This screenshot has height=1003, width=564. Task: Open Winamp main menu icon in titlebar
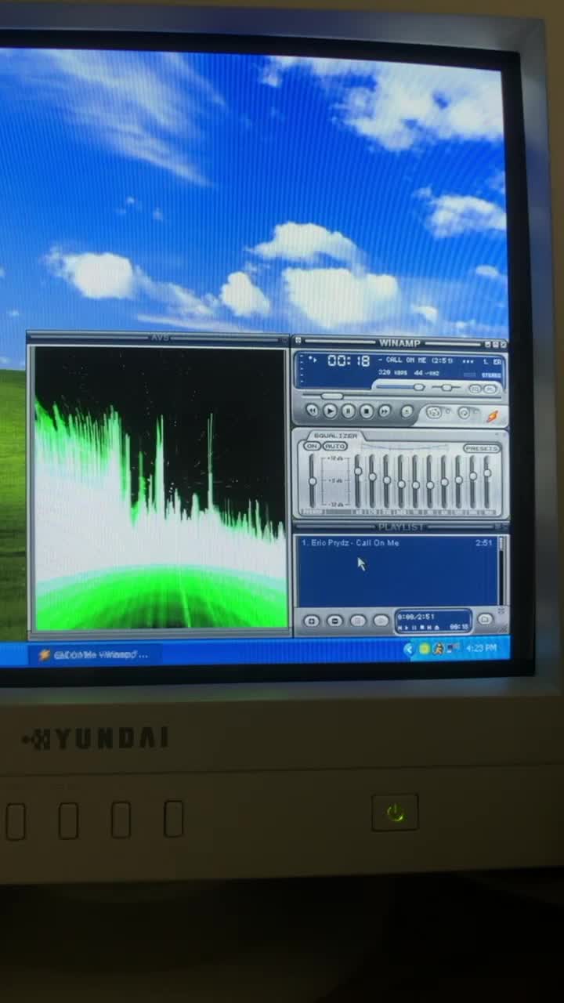coord(298,341)
